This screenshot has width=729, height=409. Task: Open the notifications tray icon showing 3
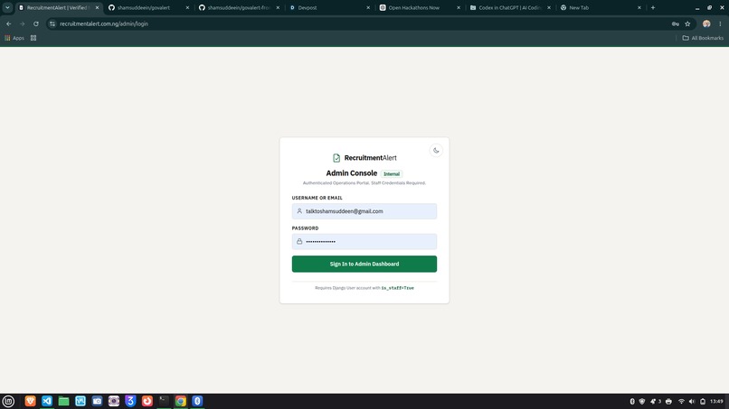[655, 402]
